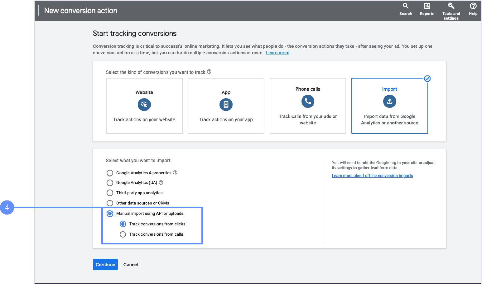Choose Third-party app analytics option

pos(110,193)
